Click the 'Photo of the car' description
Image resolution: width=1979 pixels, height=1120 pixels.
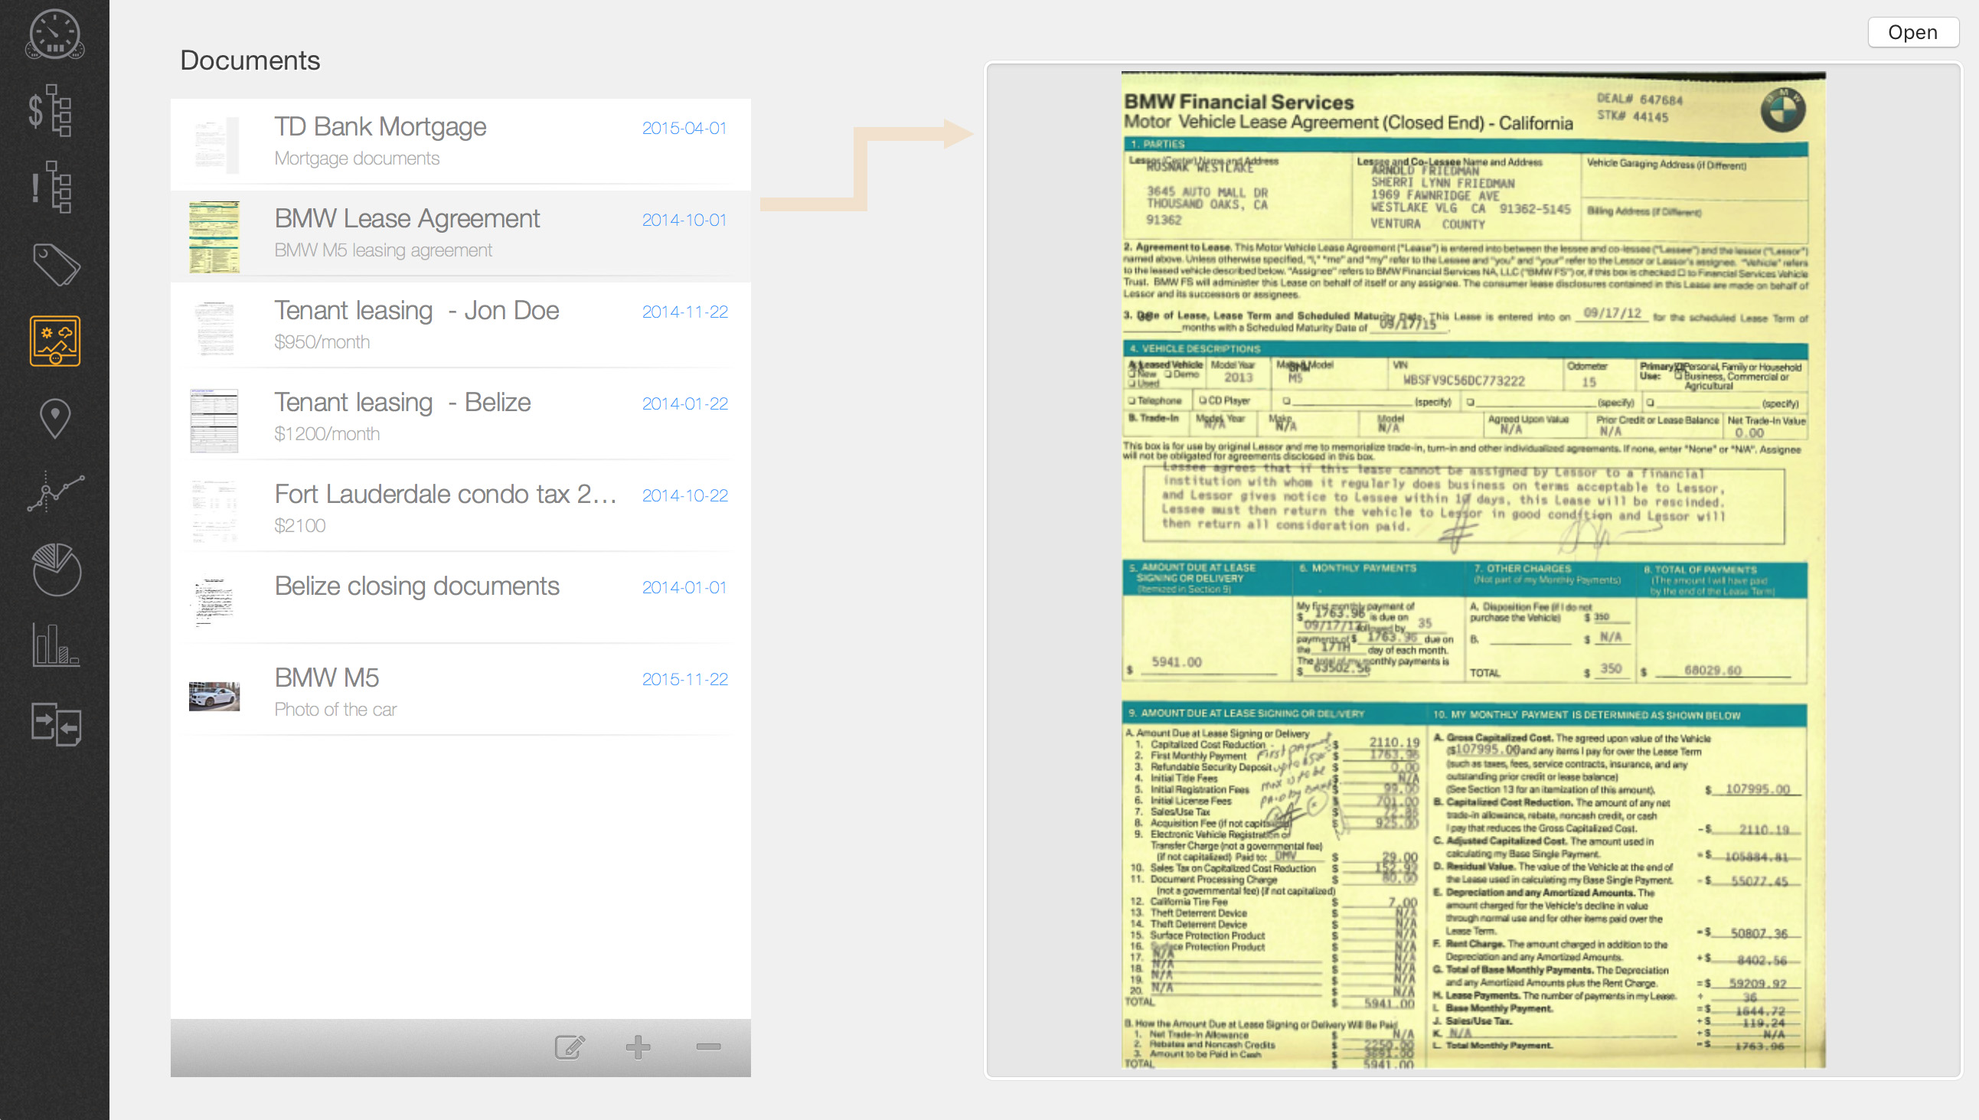pos(335,709)
